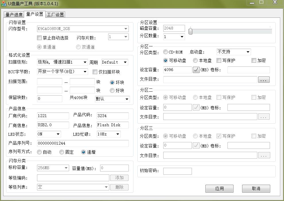
Task: Select the 量产设置 tab
Action: click(x=35, y=14)
